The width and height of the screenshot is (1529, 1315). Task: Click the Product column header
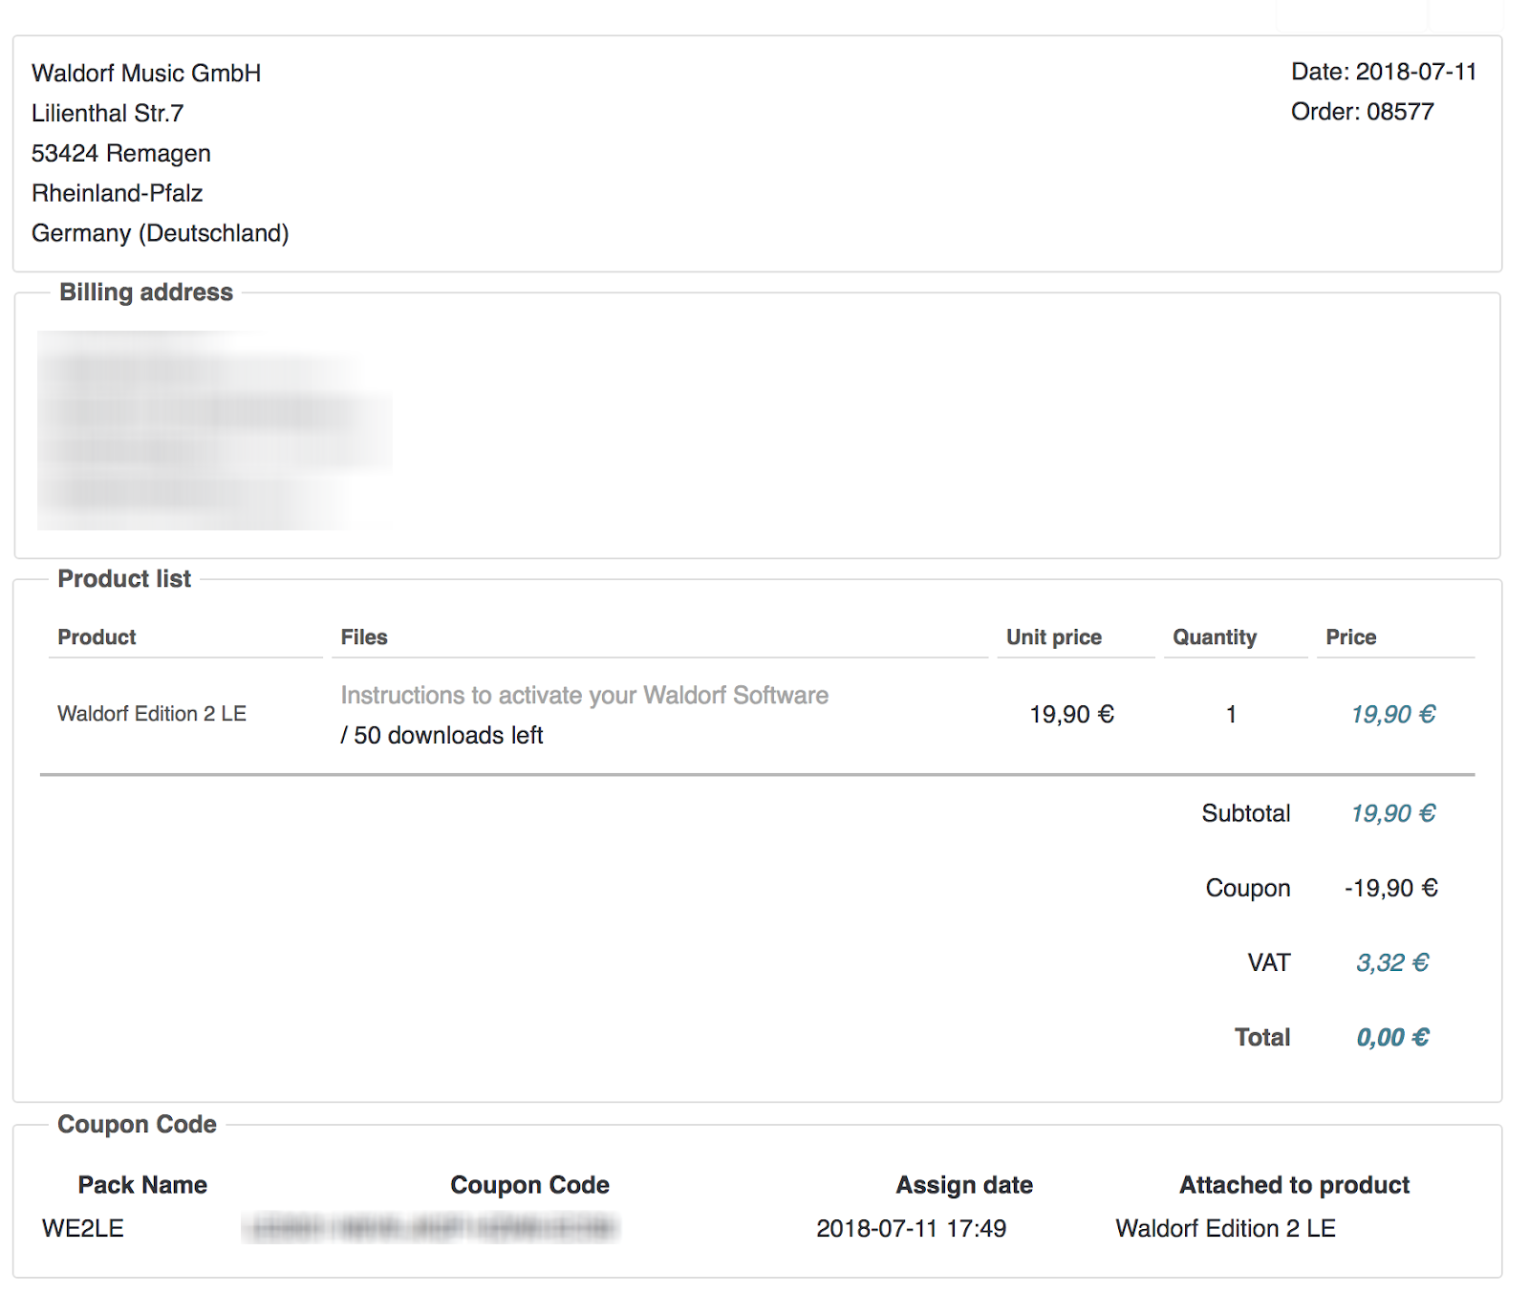(97, 637)
